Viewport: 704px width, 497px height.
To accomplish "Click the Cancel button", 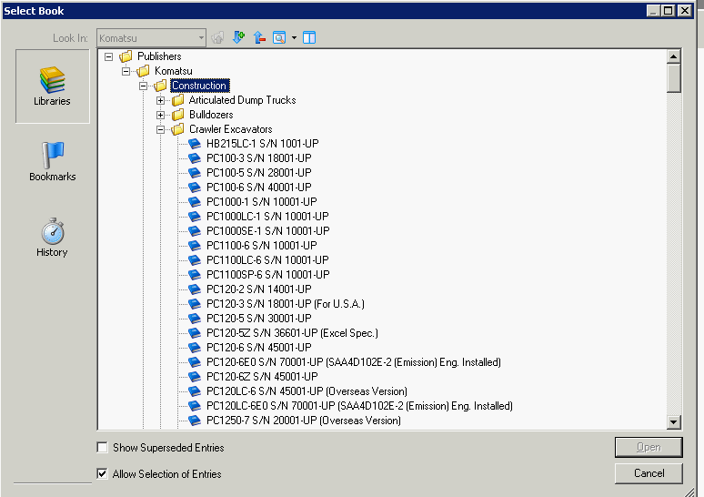I will [x=649, y=473].
